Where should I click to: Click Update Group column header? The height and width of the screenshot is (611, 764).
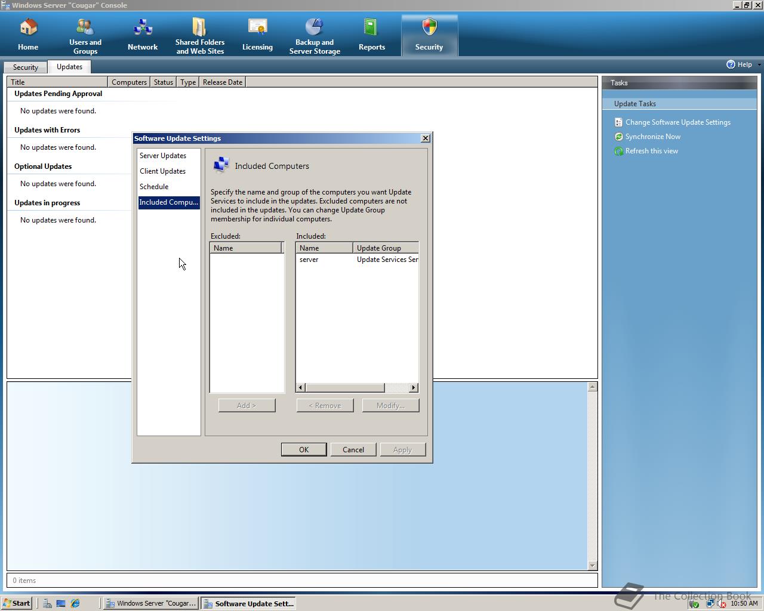(x=386, y=248)
